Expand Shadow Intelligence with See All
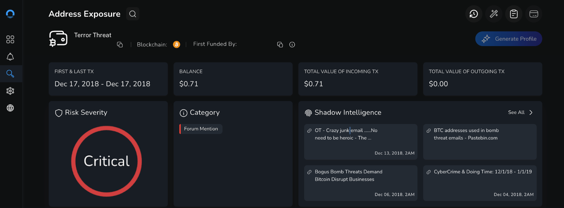 pos(520,113)
